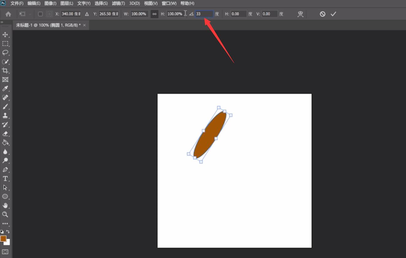This screenshot has width=406, height=258.
Task: Select the Zoom tool
Action: pos(5,215)
